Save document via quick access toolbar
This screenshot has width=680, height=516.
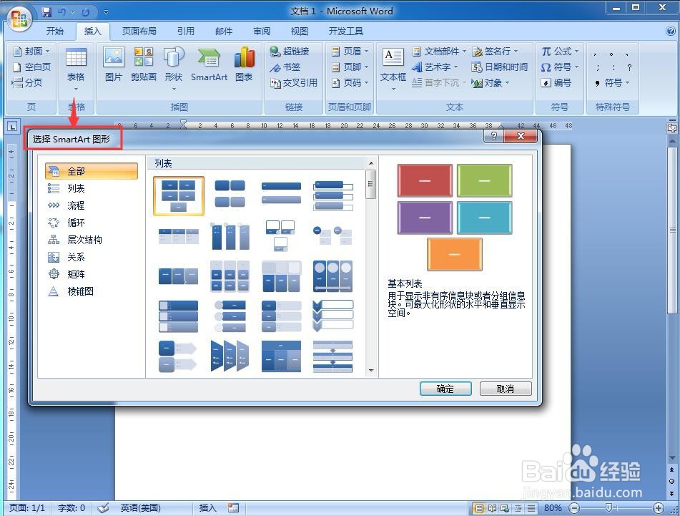point(46,11)
